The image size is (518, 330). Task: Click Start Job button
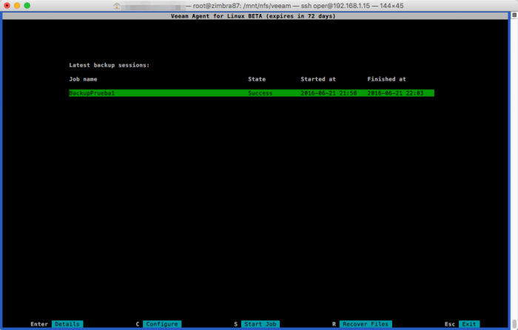tap(260, 324)
